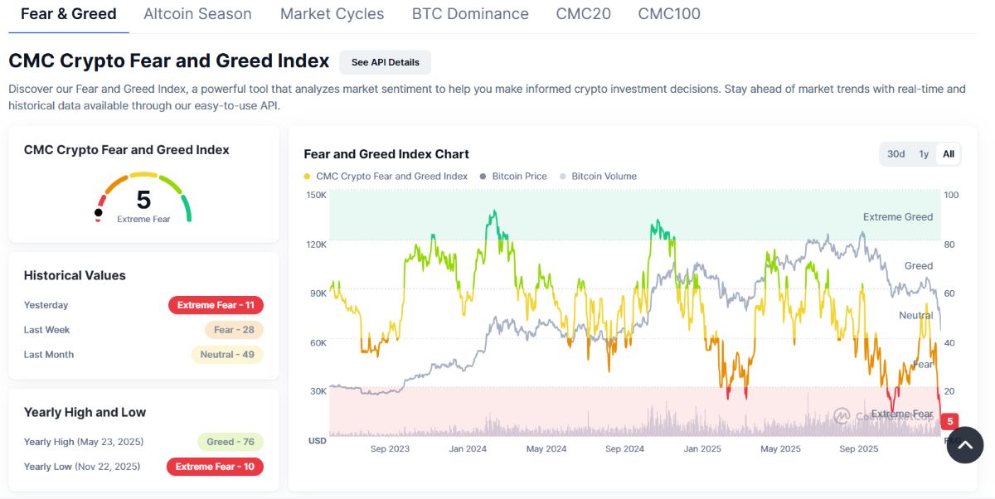Switch to the Altcoin Season tab
Viewport: 995px width, 499px height.
197,13
